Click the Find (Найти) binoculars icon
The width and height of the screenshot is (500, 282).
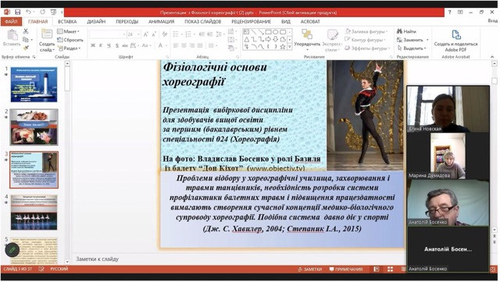tap(399, 31)
